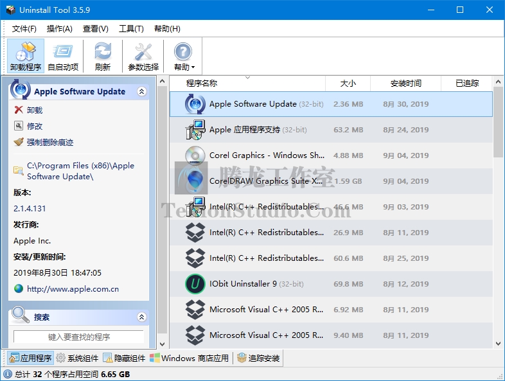Sort by 已追踪 column header
Image resolution: width=505 pixels, height=381 pixels.
point(466,84)
